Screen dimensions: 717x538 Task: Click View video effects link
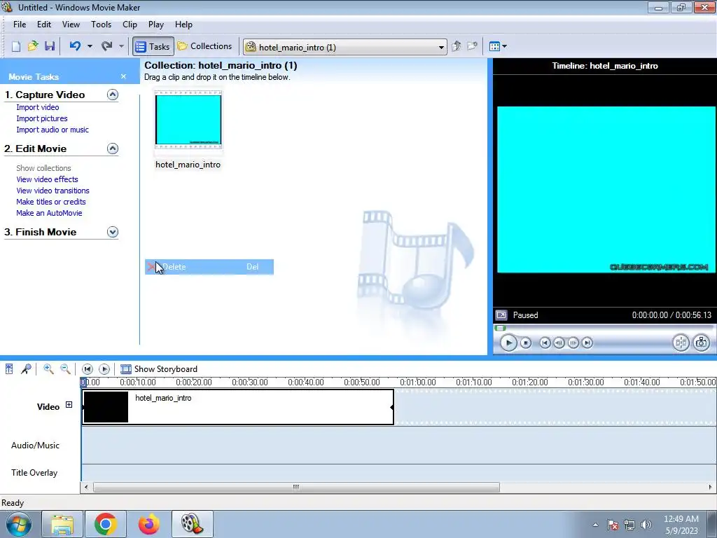pyautogui.click(x=47, y=179)
